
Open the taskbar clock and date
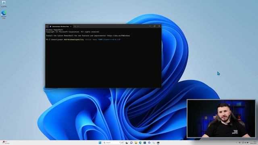click(254, 143)
